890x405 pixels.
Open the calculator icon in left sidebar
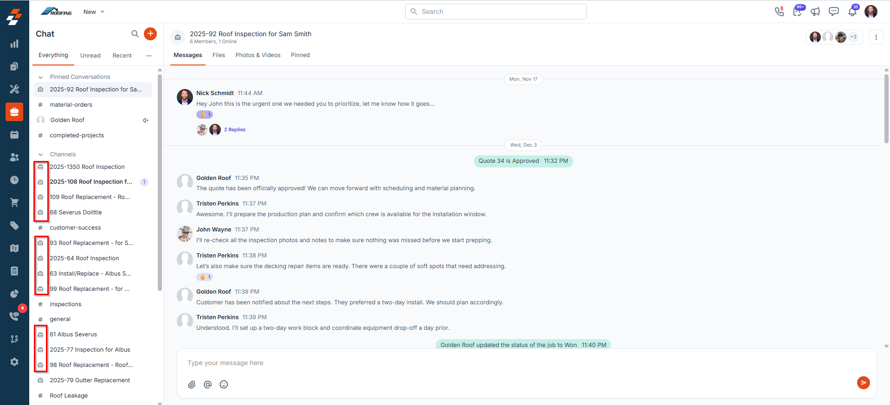pos(14,271)
